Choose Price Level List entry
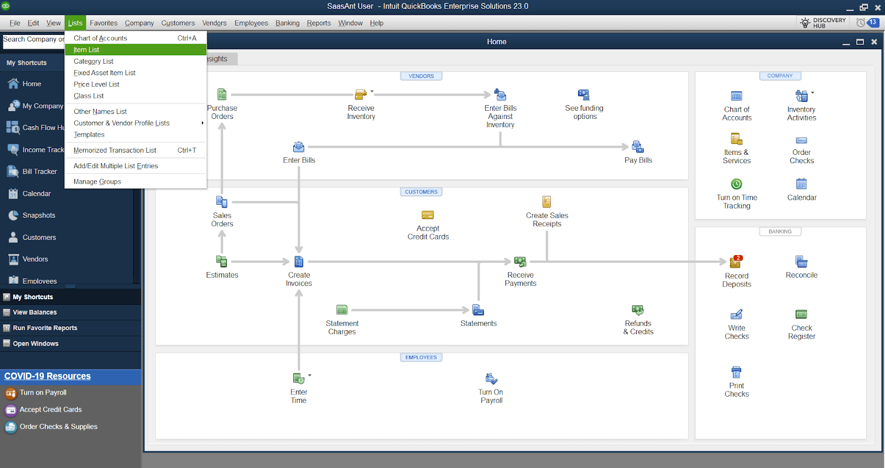The image size is (885, 468). [136, 85]
